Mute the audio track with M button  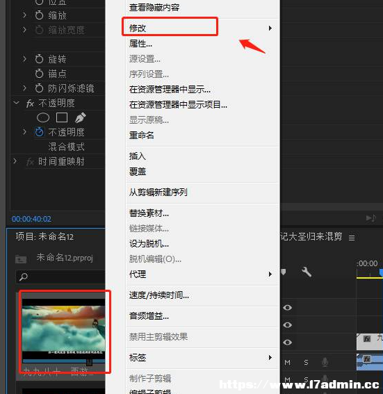(288, 362)
